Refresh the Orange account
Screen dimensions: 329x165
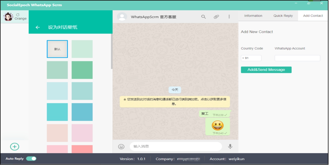(x=18, y=15)
